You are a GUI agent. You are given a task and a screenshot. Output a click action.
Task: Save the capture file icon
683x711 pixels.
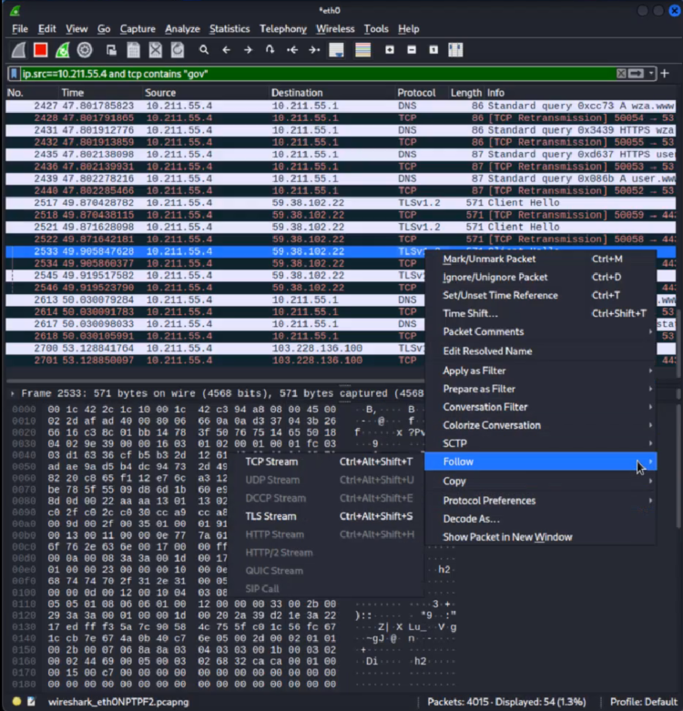coord(133,50)
